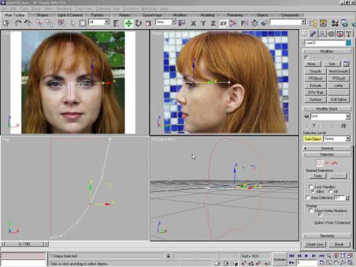Restrict movement to the Z axis

pos(213,23)
